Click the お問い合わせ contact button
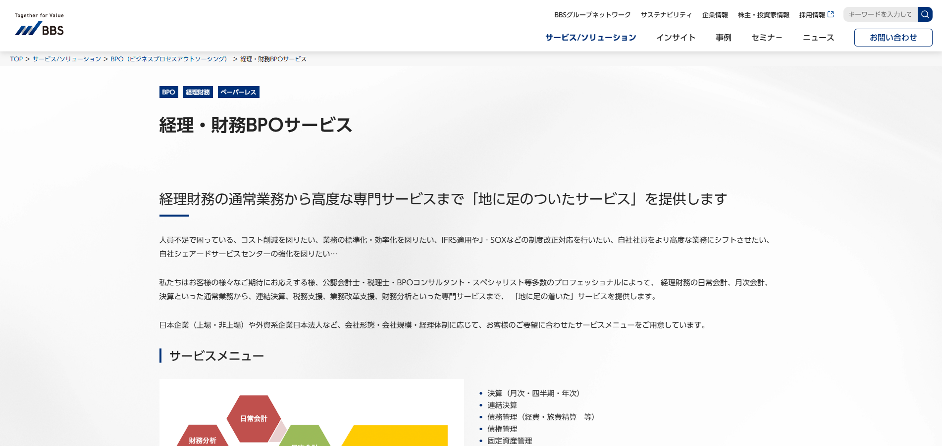Viewport: 942px width, 446px height. pos(892,37)
